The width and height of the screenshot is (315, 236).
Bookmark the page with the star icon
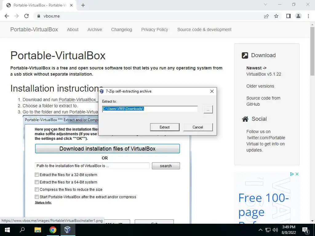tap(276, 16)
